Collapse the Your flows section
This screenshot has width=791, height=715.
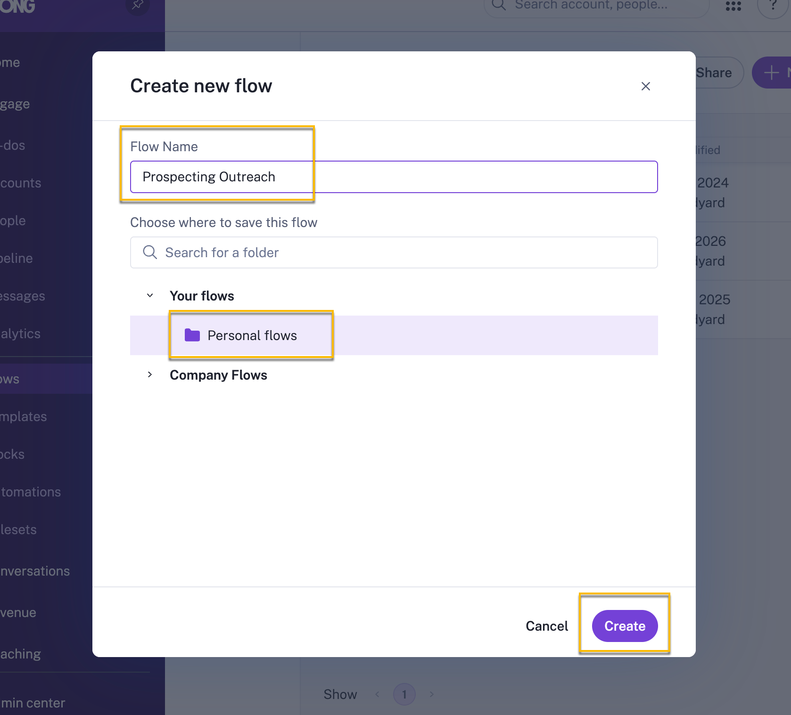click(x=150, y=295)
